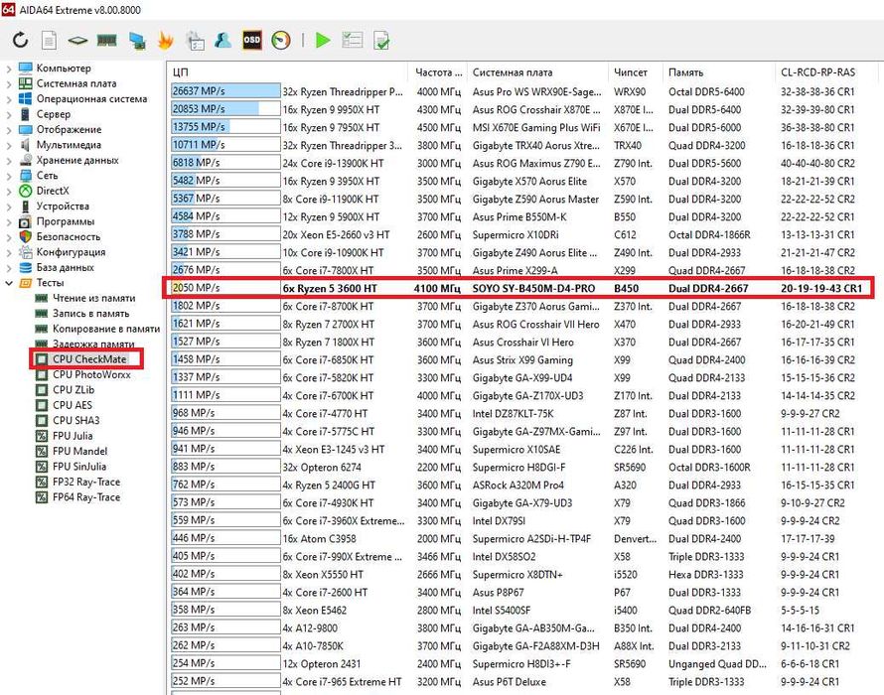This screenshot has width=884, height=695.
Task: Select Системная плата in the sidebar tree
Action: pyautogui.click(x=76, y=83)
